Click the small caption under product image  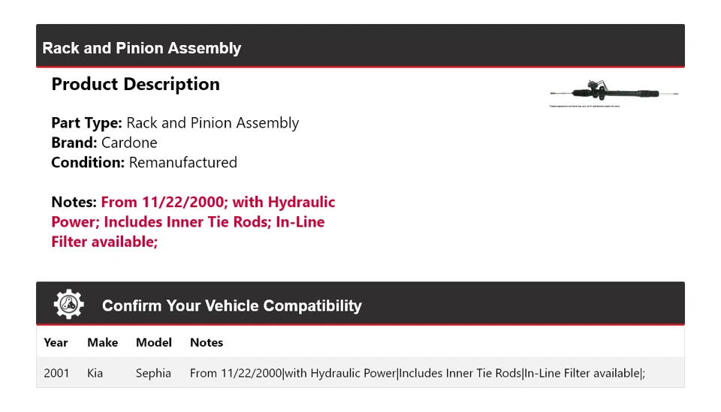click(x=585, y=107)
